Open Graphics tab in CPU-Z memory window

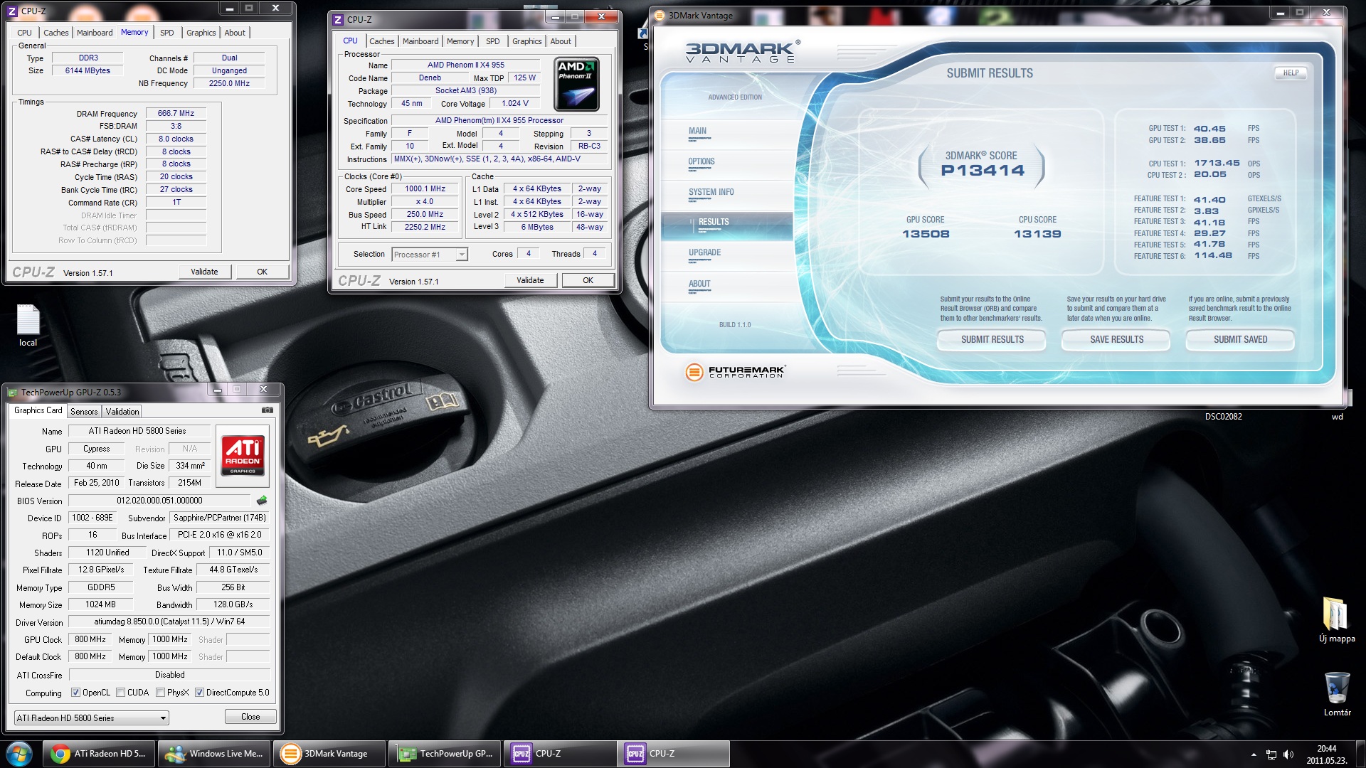point(201,33)
